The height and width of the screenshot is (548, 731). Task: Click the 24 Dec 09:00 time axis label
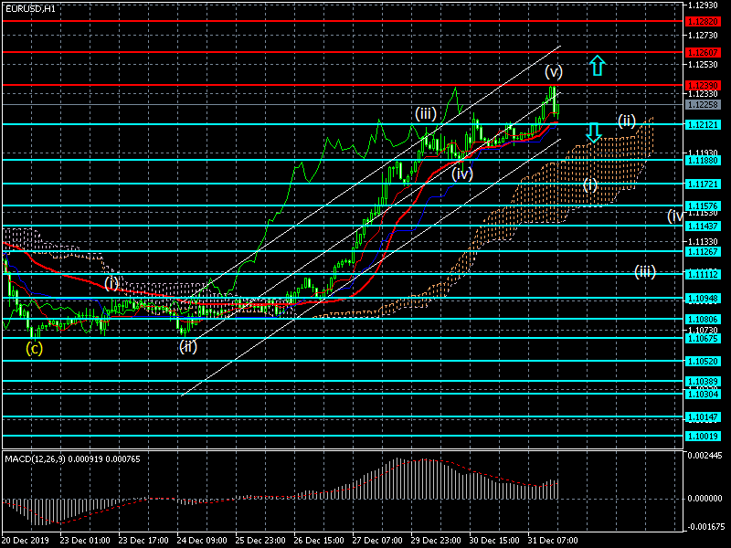coord(202,541)
